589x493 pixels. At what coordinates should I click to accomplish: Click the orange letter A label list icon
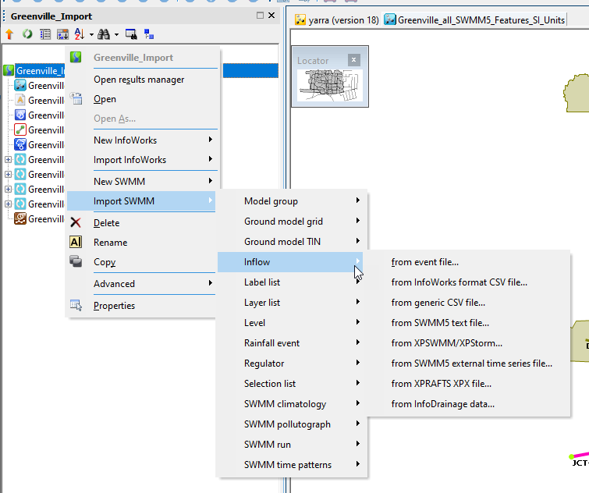[x=20, y=101]
